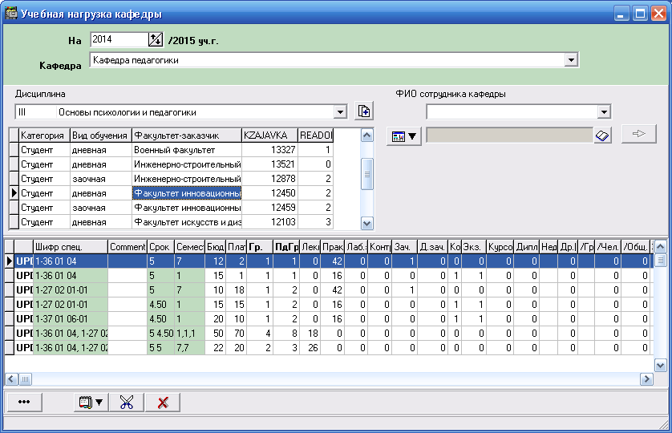
Task: Click the add discipline icon next to the discipline dropdown
Action: [x=365, y=112]
